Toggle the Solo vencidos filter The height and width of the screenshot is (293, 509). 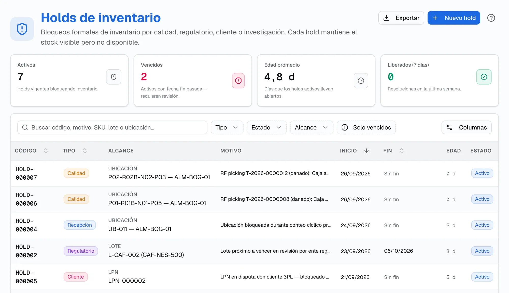point(366,127)
